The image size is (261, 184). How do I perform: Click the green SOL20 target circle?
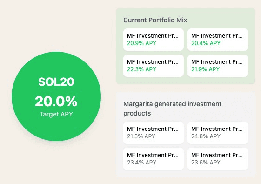click(56, 96)
